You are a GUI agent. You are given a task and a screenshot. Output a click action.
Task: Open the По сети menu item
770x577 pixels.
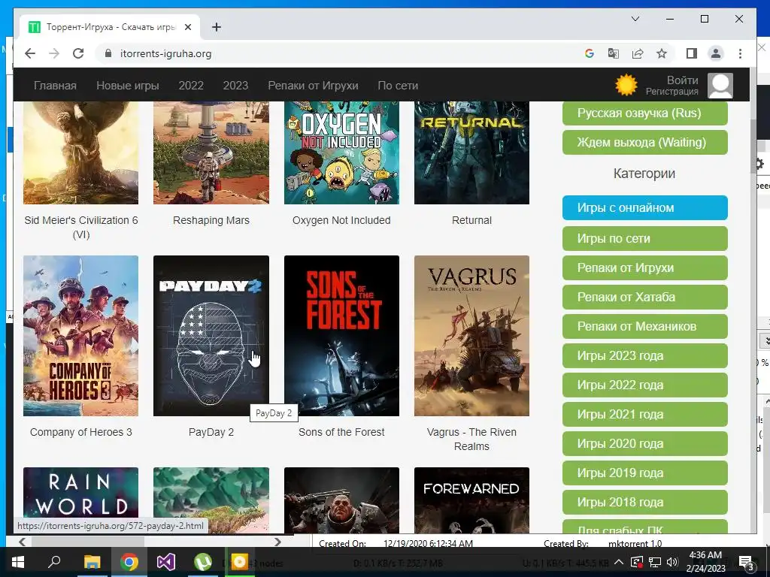[x=398, y=86]
